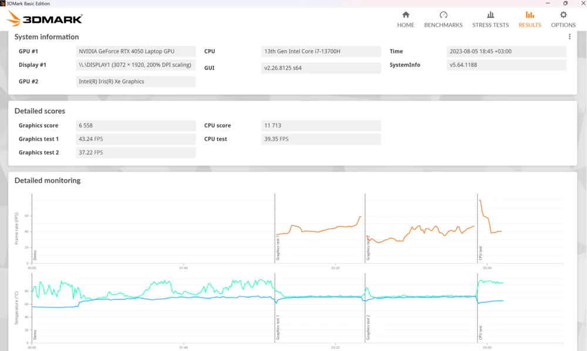Click the CPU i7-13700H field
The image size is (587, 351).
click(x=321, y=52)
